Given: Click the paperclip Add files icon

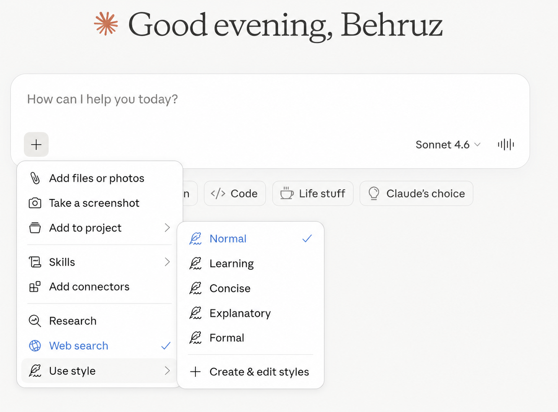Looking at the screenshot, I should (35, 178).
